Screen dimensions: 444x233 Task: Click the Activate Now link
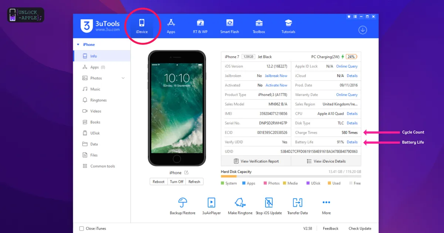(276, 85)
